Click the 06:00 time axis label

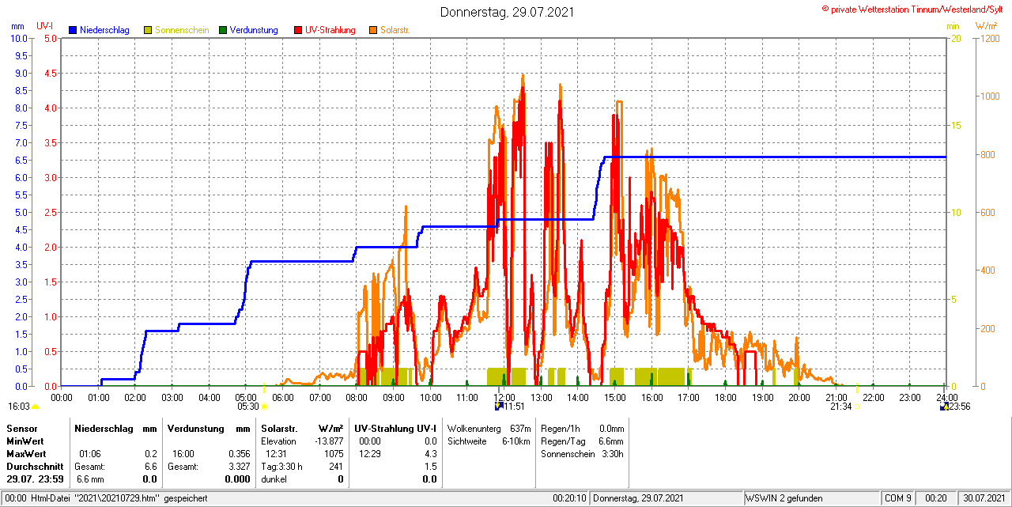coord(283,396)
